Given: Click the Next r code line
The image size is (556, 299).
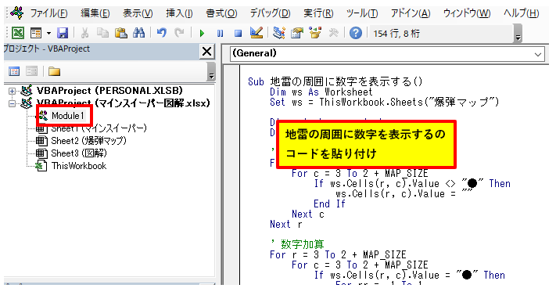Looking at the screenshot, I should [285, 225].
